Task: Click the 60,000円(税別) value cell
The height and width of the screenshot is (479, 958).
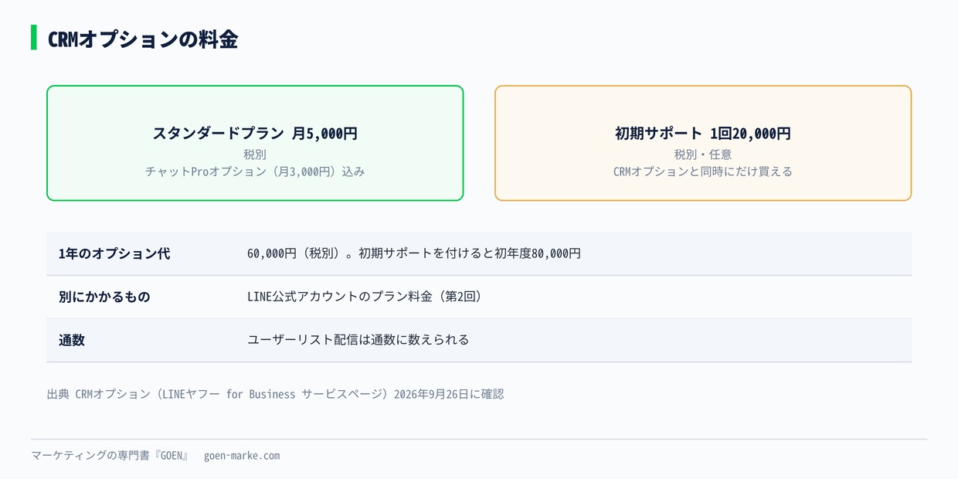Action: (x=414, y=253)
